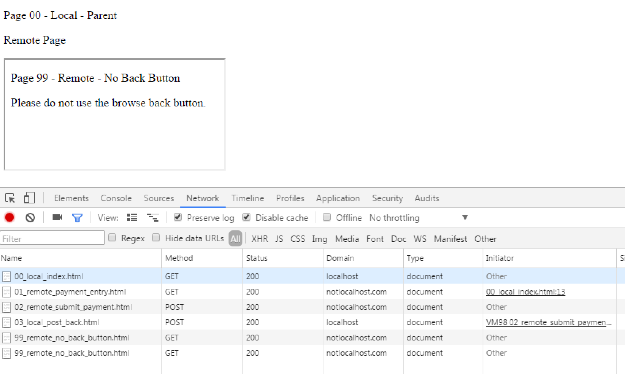Open the Profiles tab
The image size is (625, 374).
coord(290,198)
